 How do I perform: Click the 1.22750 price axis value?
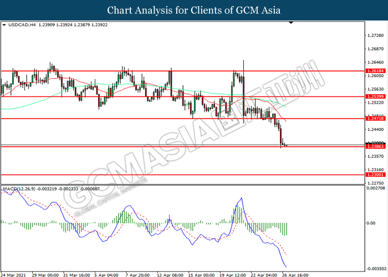[376, 183]
